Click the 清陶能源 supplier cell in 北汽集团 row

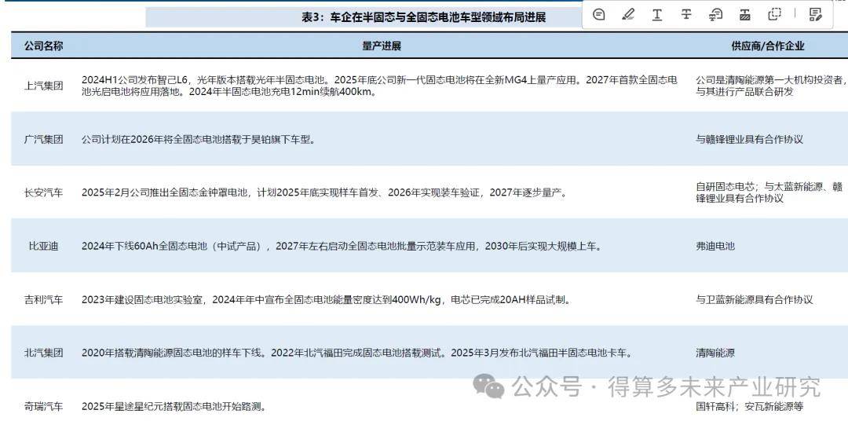715,353
